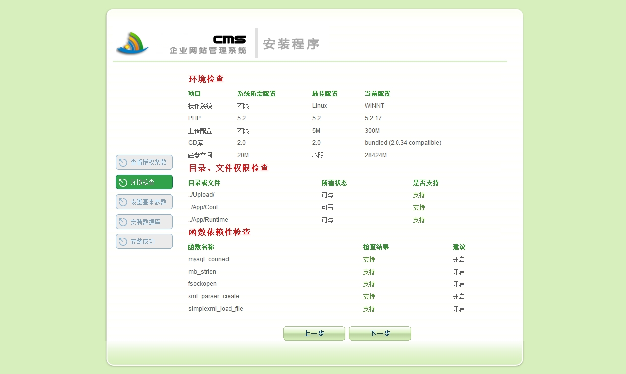Click the refresh icon beside 设置基本参数

(123, 202)
